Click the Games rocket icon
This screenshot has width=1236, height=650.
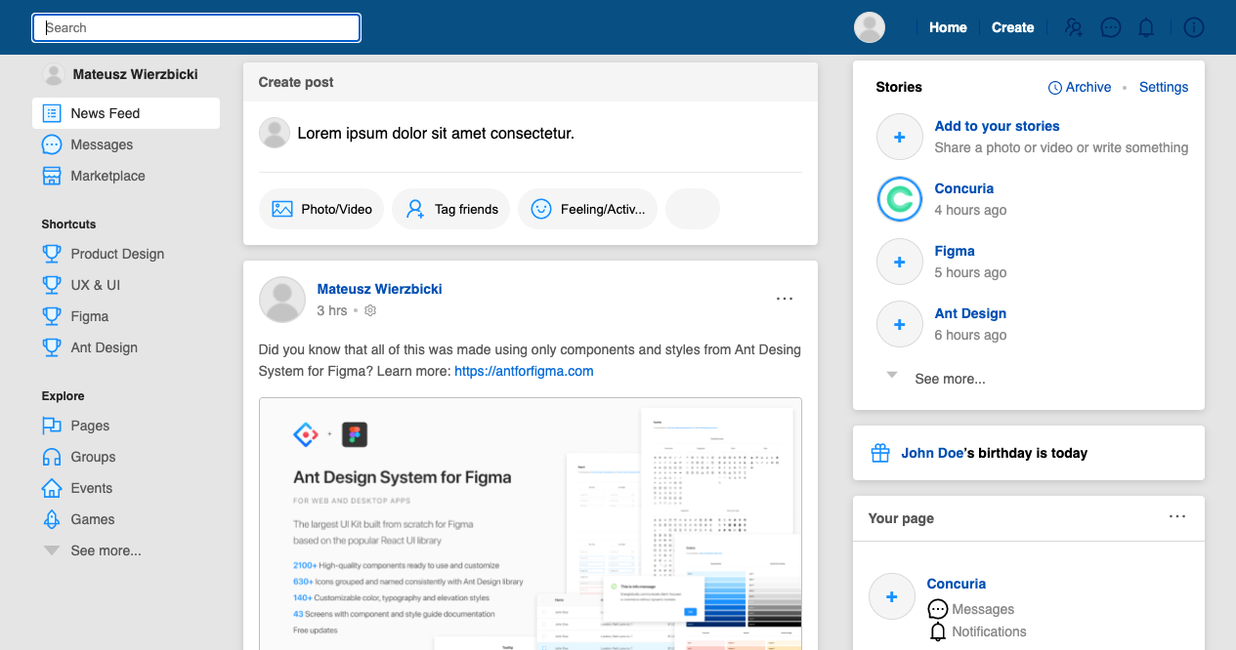[52, 519]
